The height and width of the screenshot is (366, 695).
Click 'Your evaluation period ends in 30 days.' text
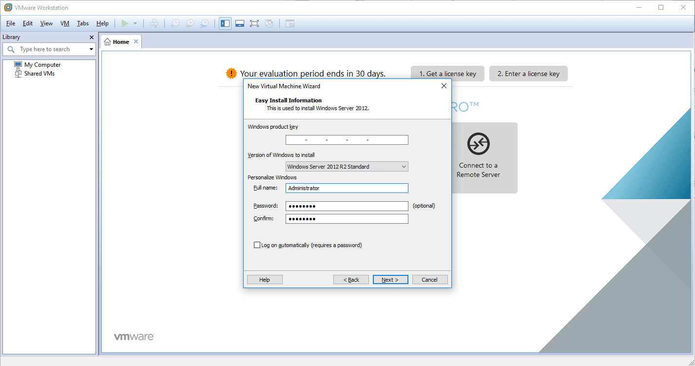tap(313, 74)
